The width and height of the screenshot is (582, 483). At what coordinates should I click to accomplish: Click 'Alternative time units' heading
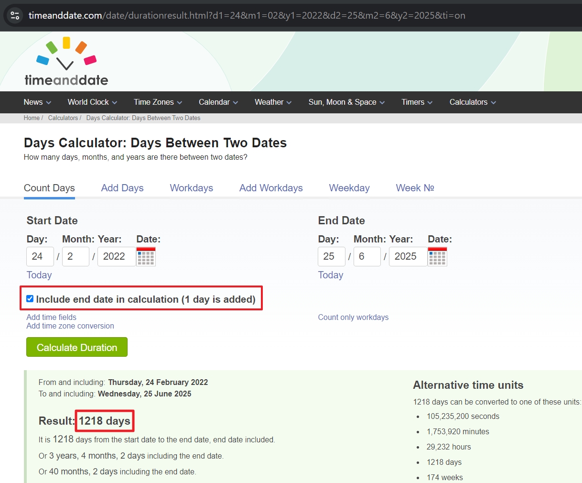(468, 385)
